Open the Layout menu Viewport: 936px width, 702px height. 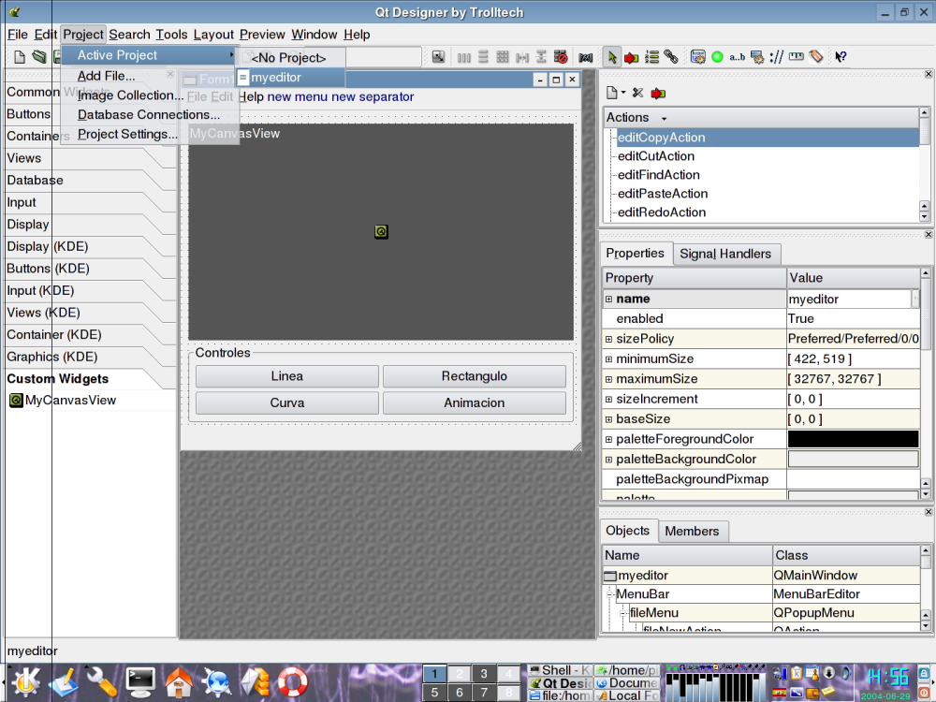tap(213, 35)
